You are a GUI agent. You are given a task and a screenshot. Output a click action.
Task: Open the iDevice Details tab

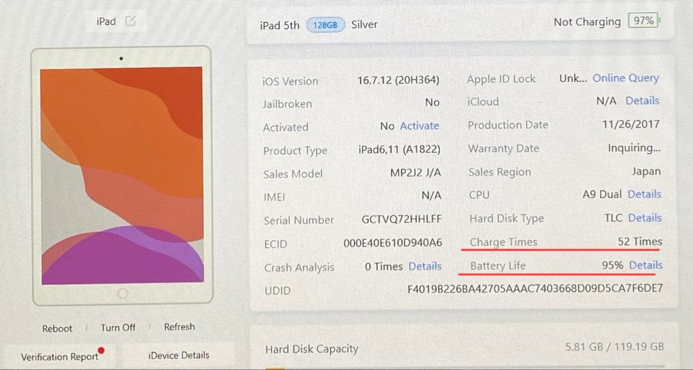click(x=179, y=355)
